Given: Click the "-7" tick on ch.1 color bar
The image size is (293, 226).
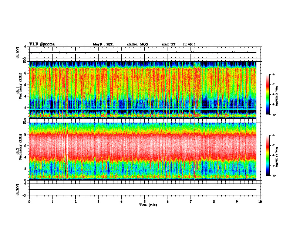Looking at the screenshot, I should click(x=273, y=85).
